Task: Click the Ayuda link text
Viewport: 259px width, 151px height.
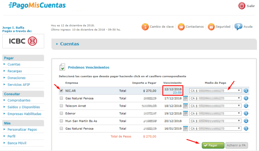Action: (248, 27)
